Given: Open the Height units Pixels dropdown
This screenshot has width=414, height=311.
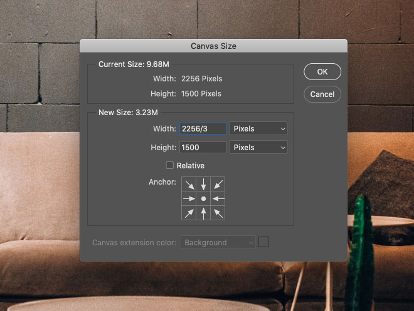Looking at the screenshot, I should 258,148.
